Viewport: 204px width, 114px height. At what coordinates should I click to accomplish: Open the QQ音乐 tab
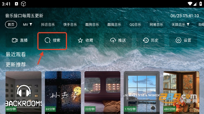tap(135, 24)
